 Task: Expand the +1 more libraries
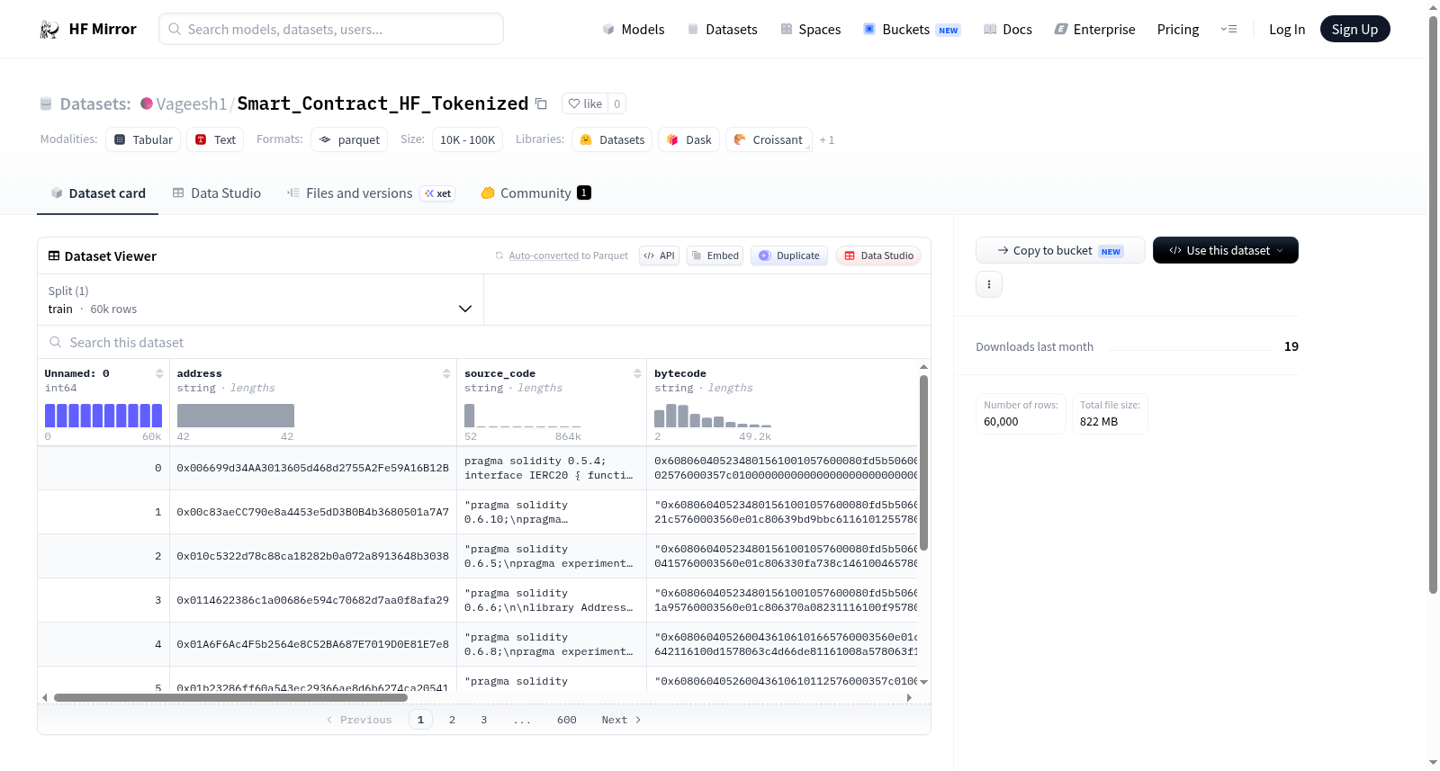click(x=827, y=140)
